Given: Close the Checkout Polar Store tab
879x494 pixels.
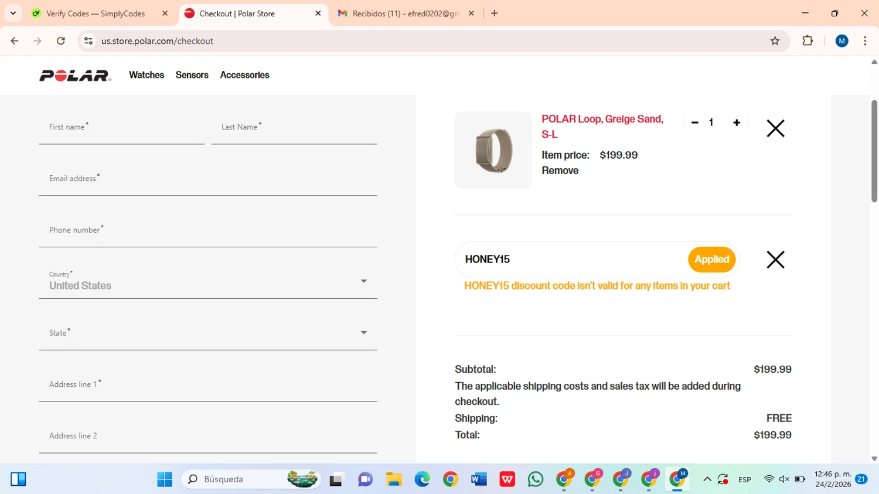Looking at the screenshot, I should pyautogui.click(x=318, y=13).
